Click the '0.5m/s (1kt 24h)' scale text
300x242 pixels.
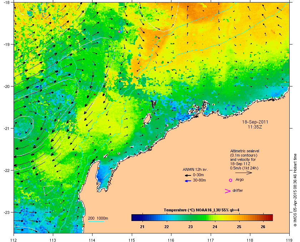(244, 168)
